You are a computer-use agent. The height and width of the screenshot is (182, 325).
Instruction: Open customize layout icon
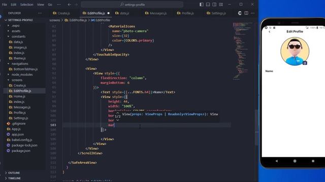[221, 5]
